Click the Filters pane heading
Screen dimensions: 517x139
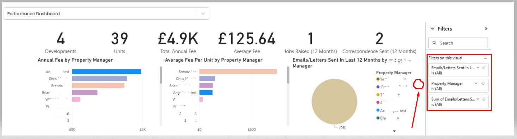click(445, 29)
